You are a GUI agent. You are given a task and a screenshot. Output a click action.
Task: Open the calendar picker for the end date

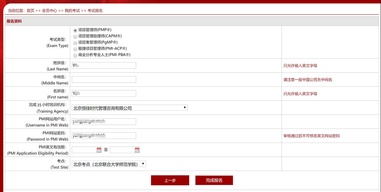[x=137, y=150]
